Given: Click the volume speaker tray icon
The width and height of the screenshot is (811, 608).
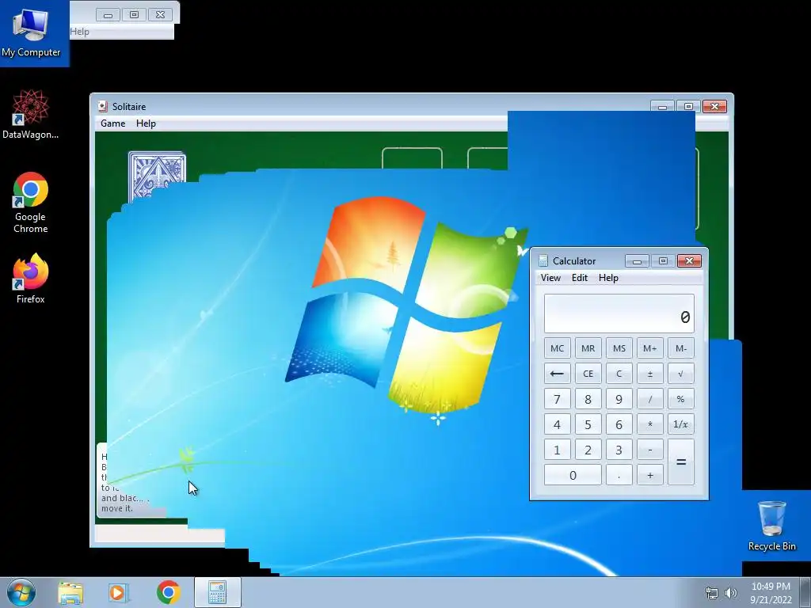Looking at the screenshot, I should (x=730, y=593).
